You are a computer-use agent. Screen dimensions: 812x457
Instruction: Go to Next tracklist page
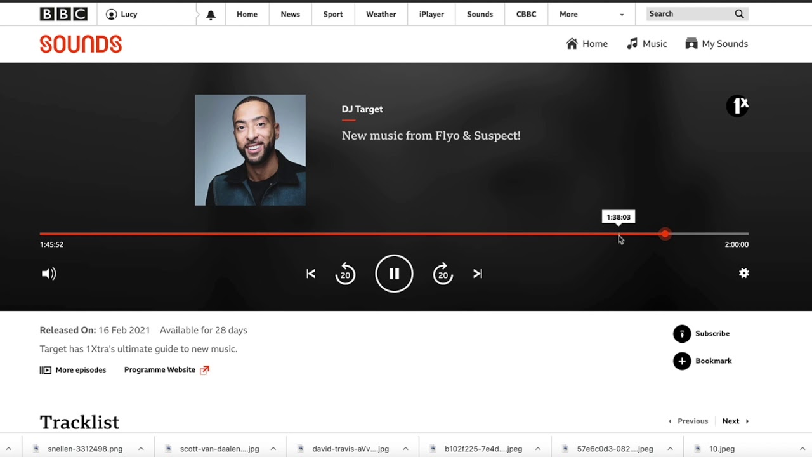pyautogui.click(x=736, y=421)
